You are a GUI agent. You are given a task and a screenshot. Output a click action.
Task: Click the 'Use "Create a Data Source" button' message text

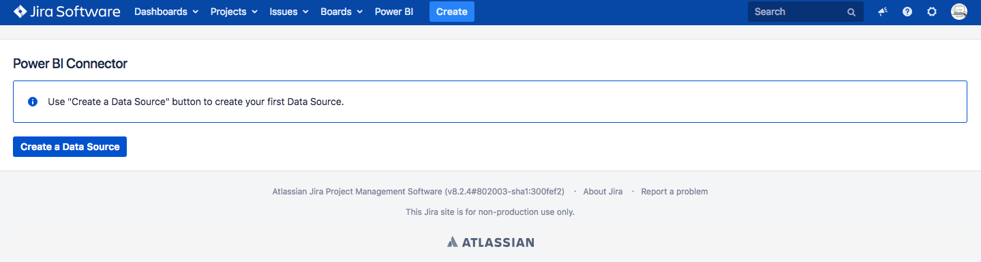[x=196, y=102]
